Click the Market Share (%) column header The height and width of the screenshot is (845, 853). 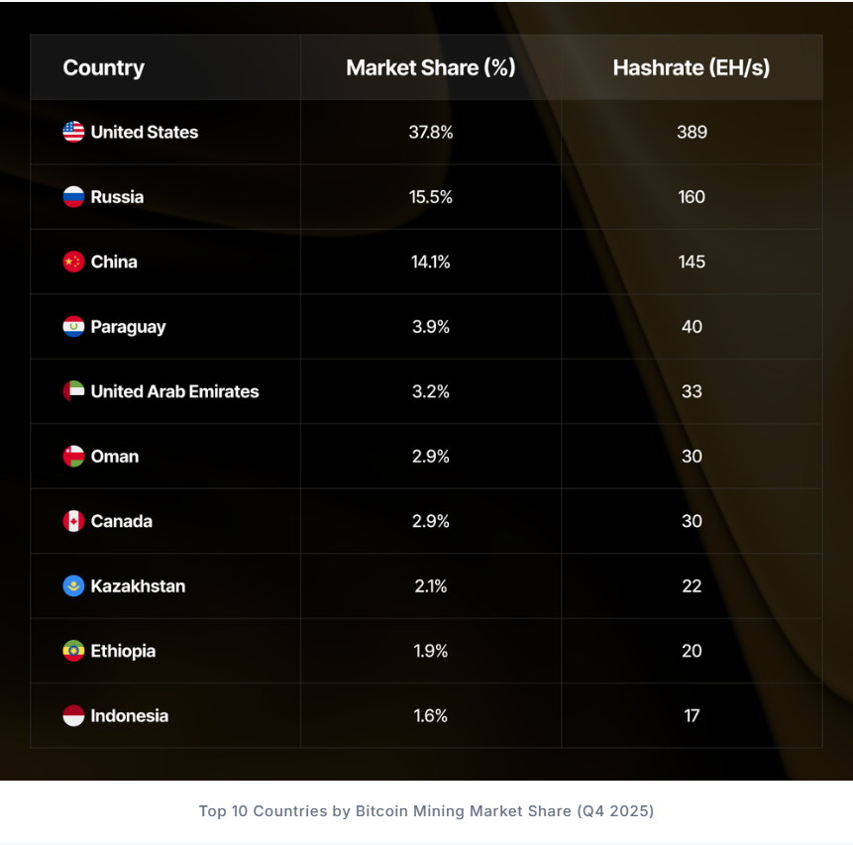[431, 68]
